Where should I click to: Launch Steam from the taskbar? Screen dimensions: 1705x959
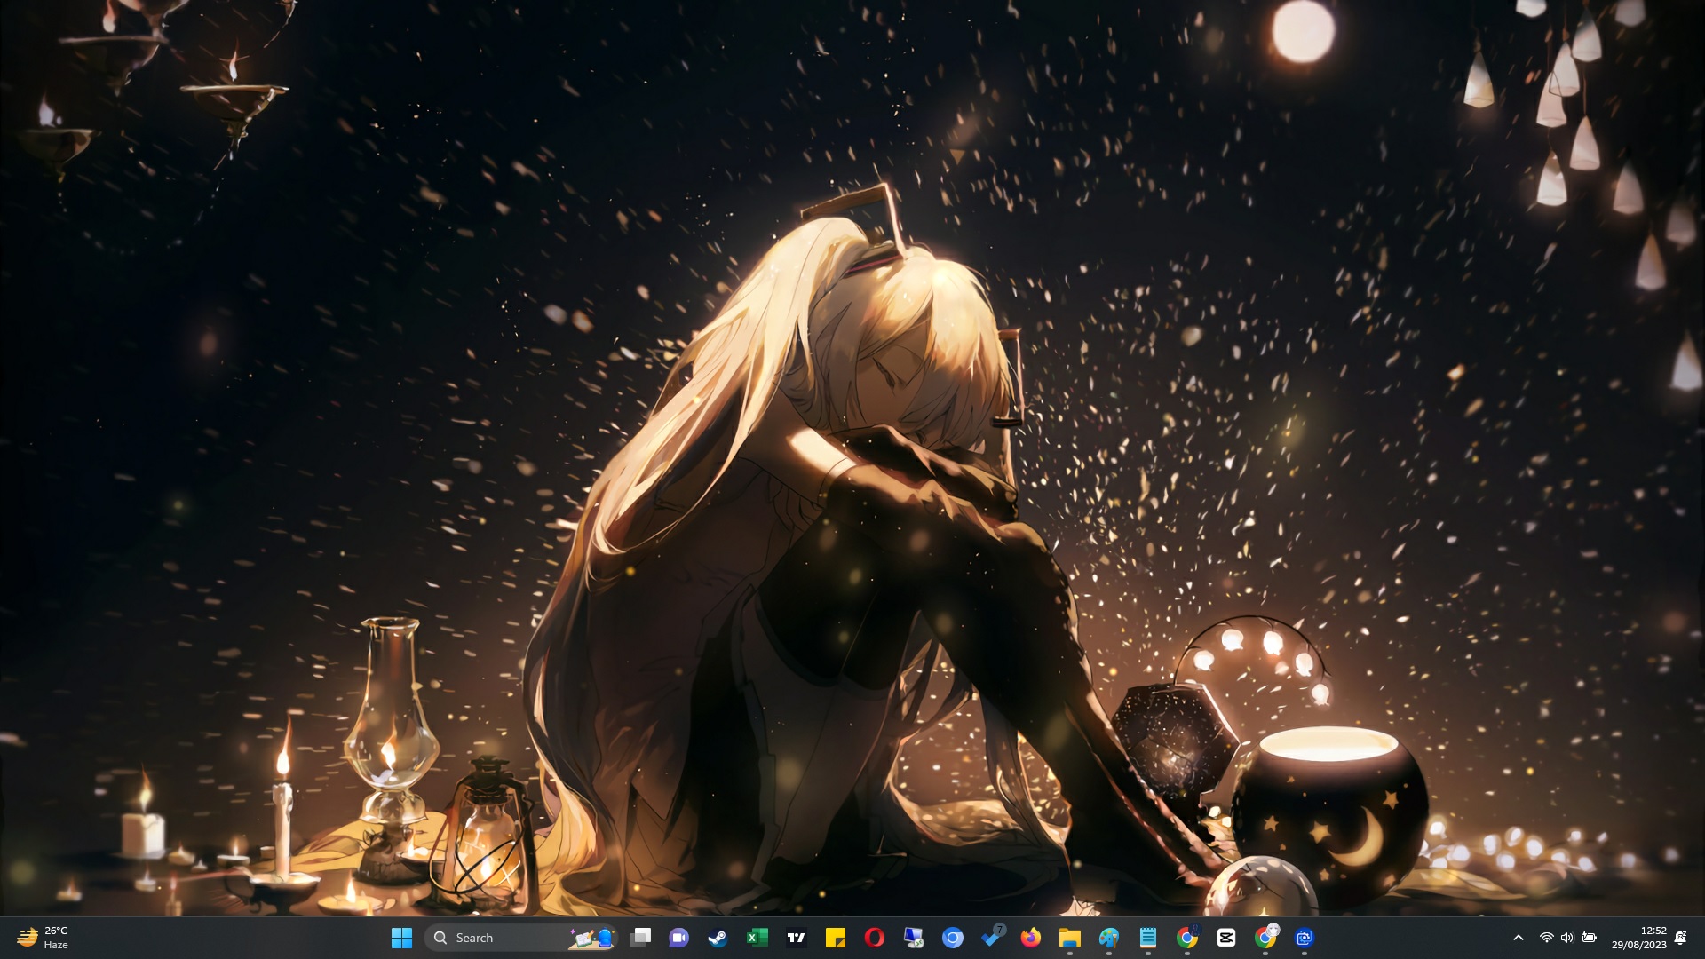point(718,938)
